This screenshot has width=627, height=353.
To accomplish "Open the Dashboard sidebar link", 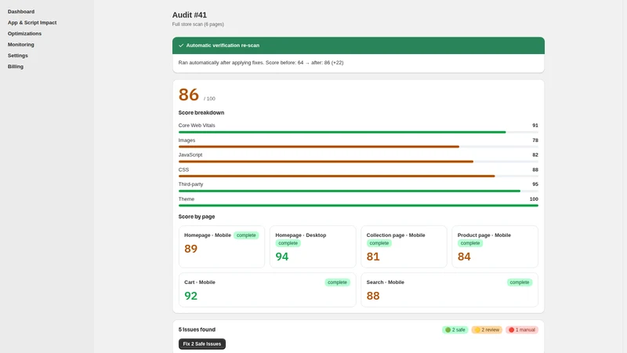I will [x=21, y=12].
